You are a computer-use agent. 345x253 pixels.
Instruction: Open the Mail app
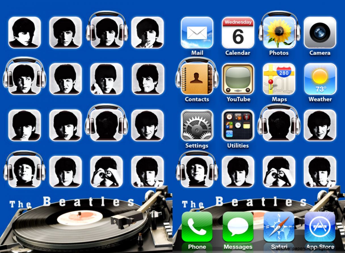(197, 33)
